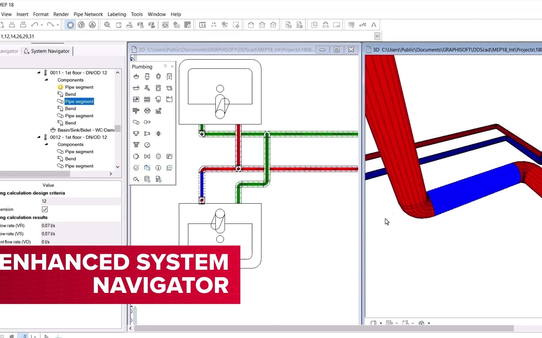The height and width of the screenshot is (338, 542).
Task: Click the dimension 1/2 icon in main toolbar
Action: tap(203, 25)
